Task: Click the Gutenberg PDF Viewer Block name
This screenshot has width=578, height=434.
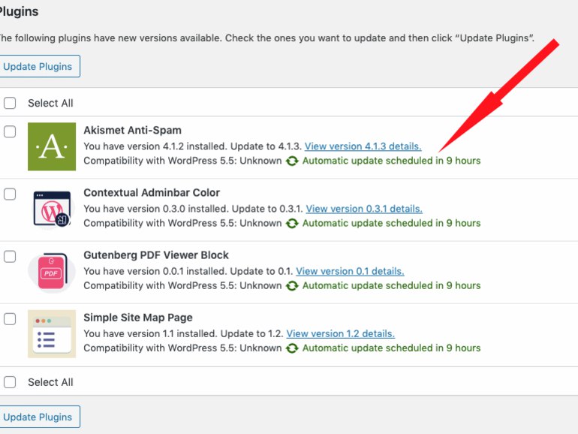Action: tap(156, 255)
